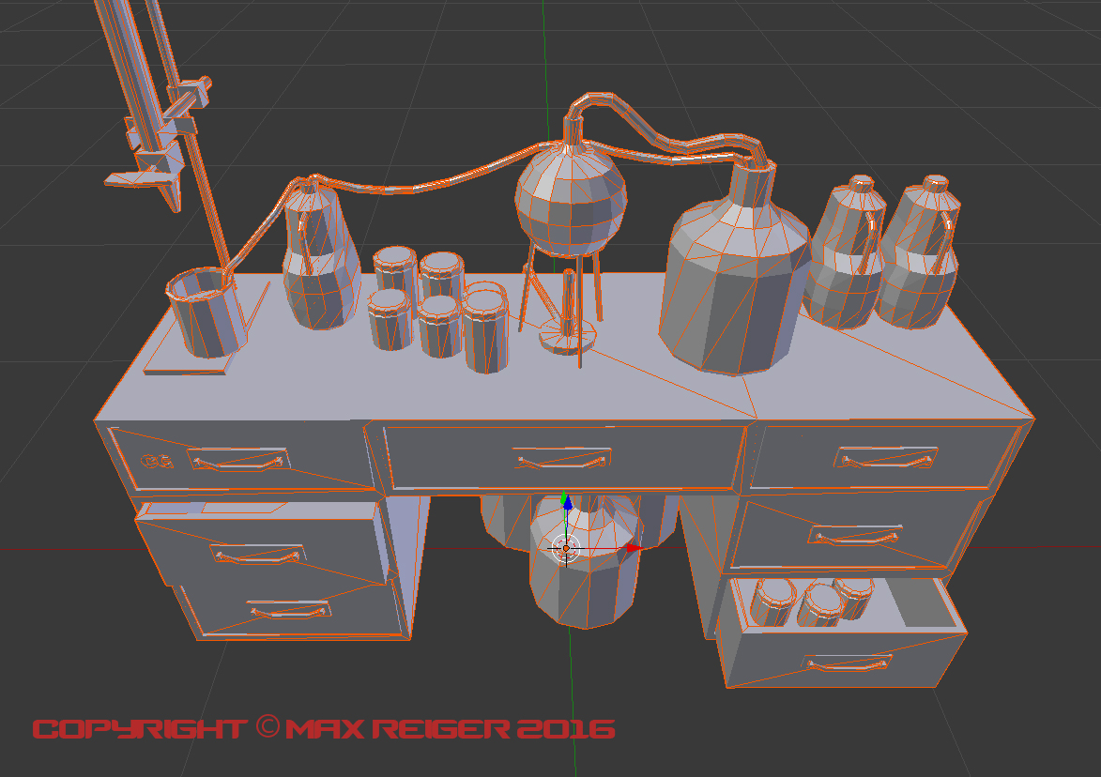Click the handle of the center top drawer

coord(561,460)
